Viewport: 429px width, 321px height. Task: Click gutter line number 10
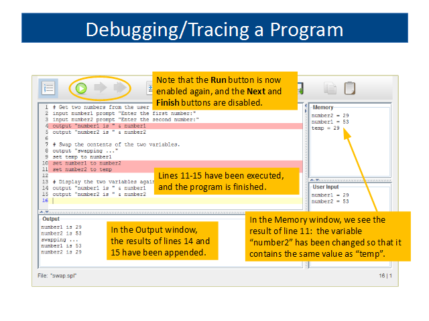pyautogui.click(x=45, y=163)
